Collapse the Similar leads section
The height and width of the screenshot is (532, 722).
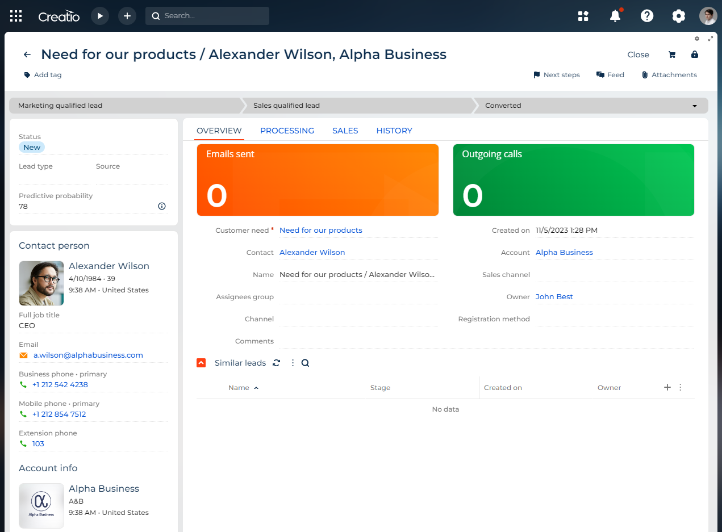(201, 363)
